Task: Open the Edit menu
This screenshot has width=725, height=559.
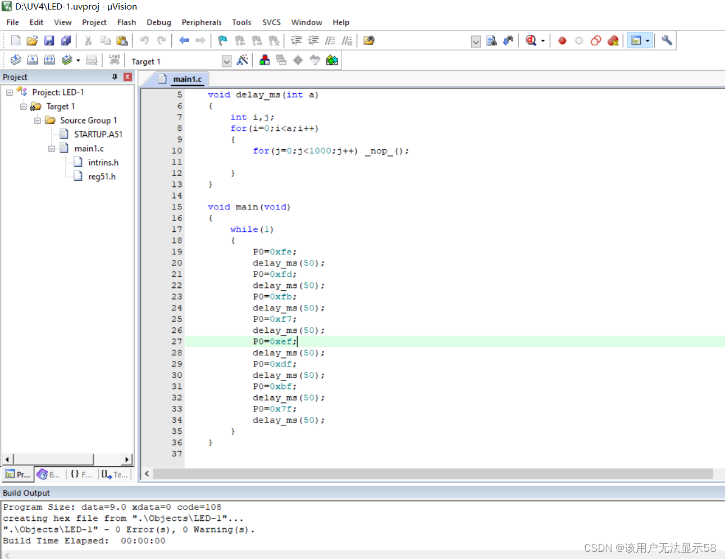Action: pos(37,22)
